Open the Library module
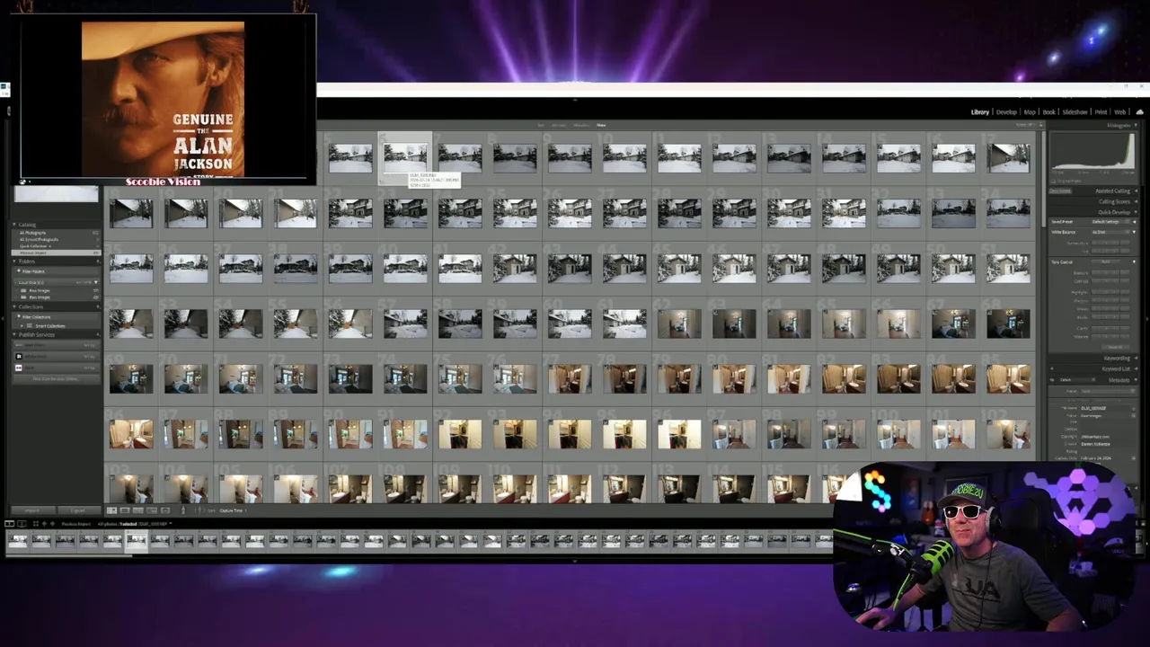This screenshot has height=647, width=1150. point(979,112)
